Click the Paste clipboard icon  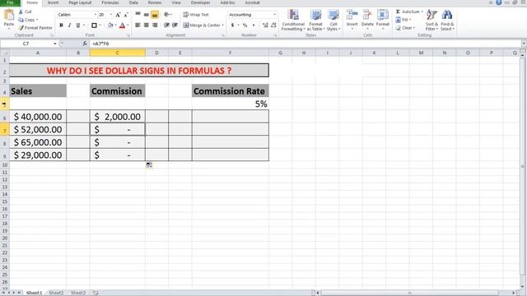pos(9,16)
